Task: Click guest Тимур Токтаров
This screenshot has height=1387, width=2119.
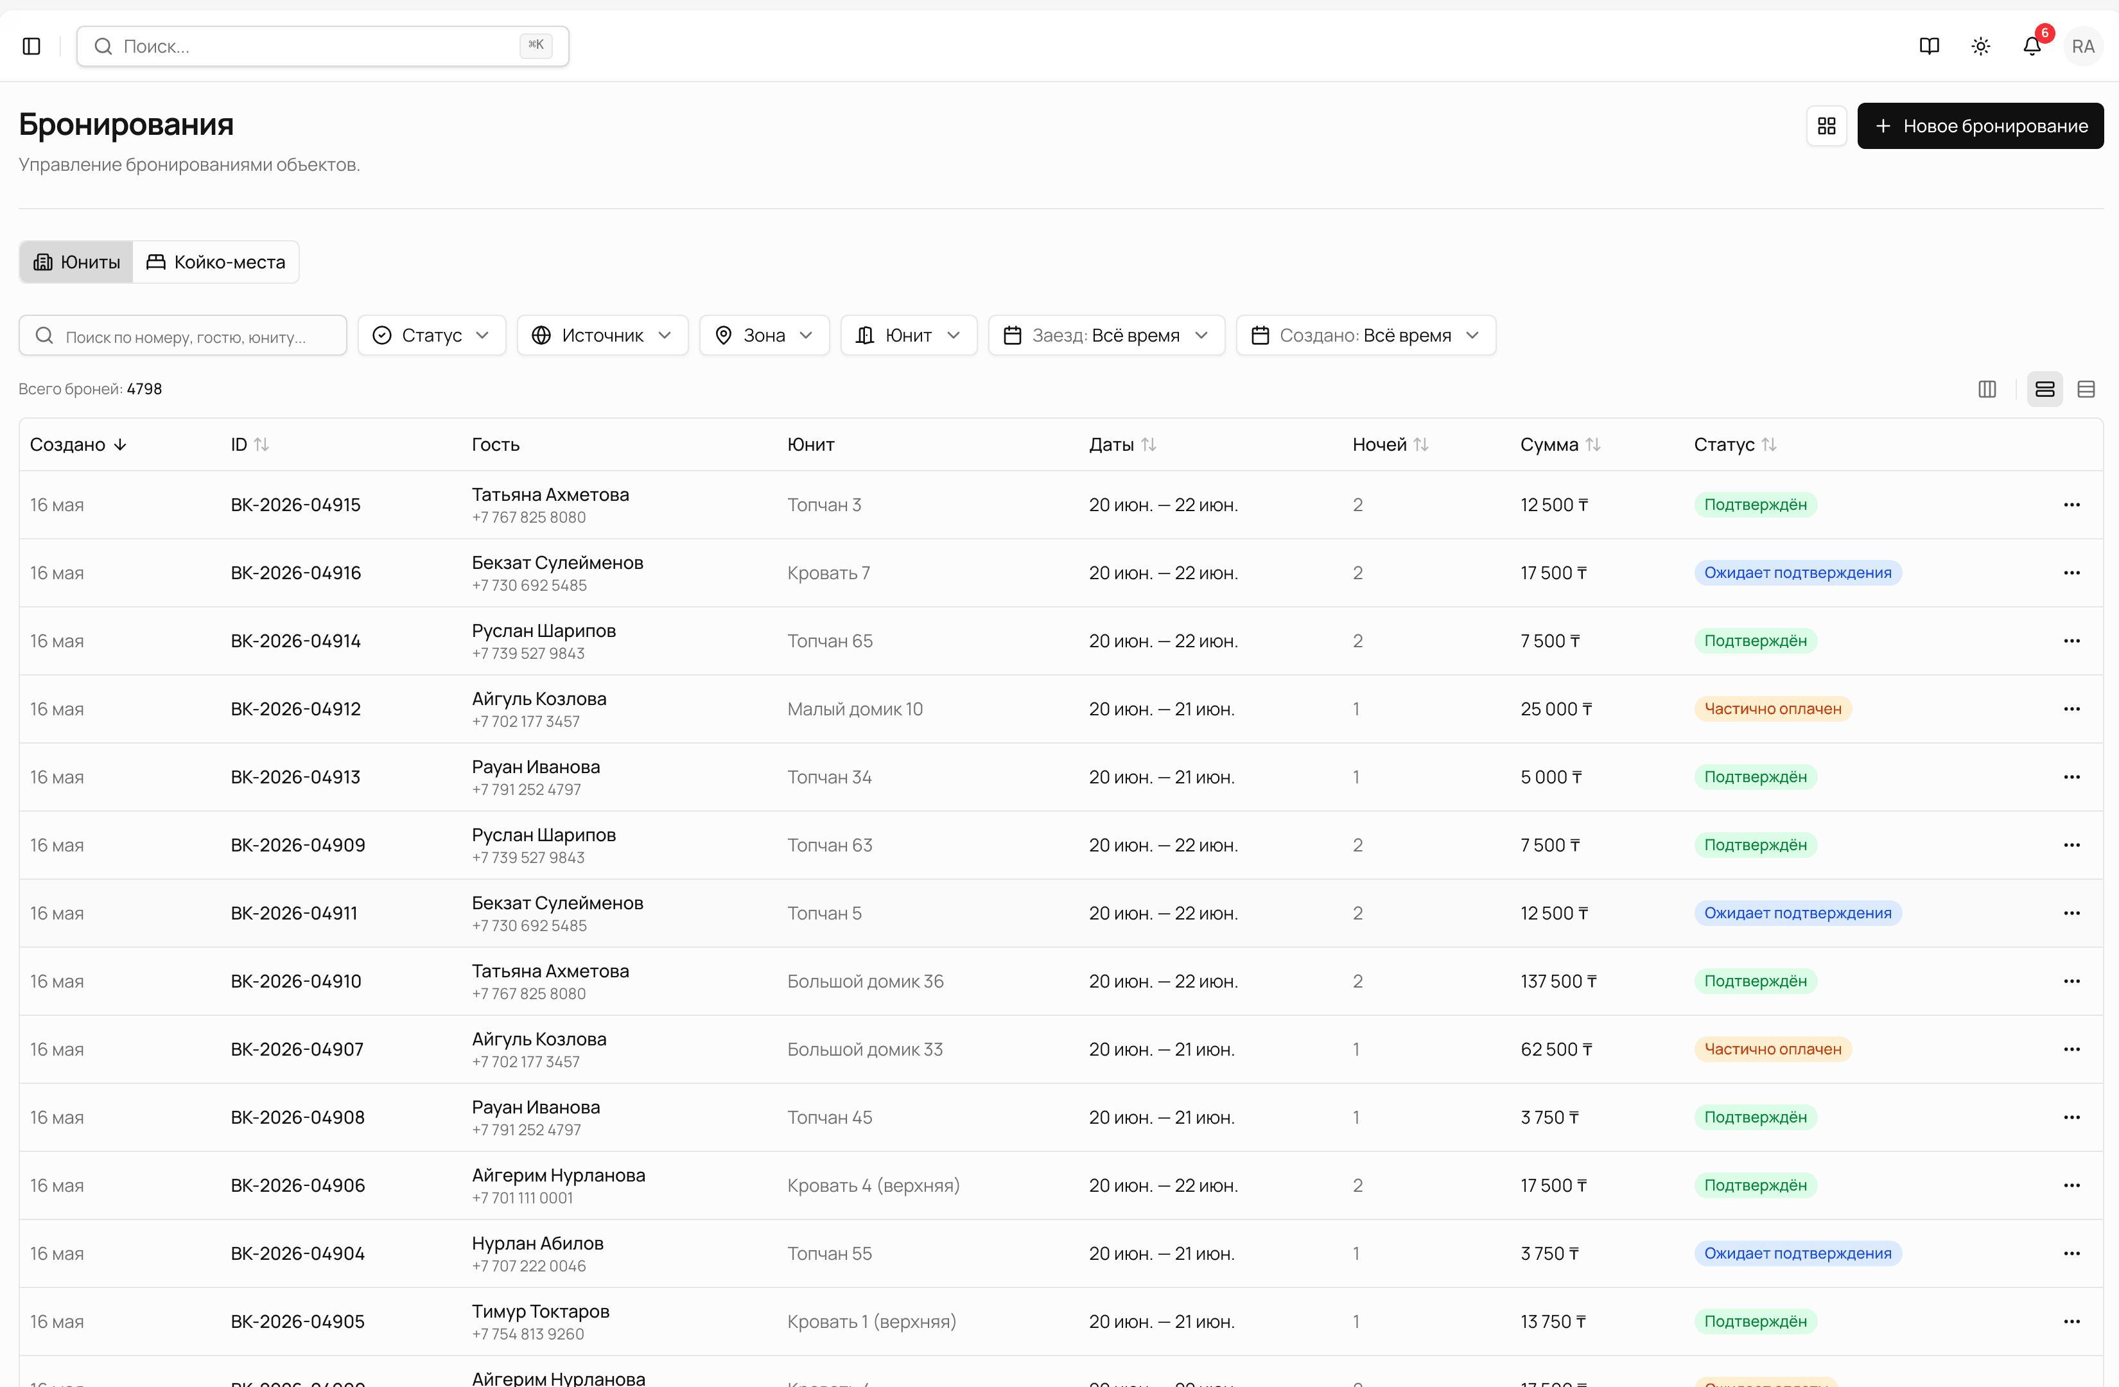Action: click(x=541, y=1311)
